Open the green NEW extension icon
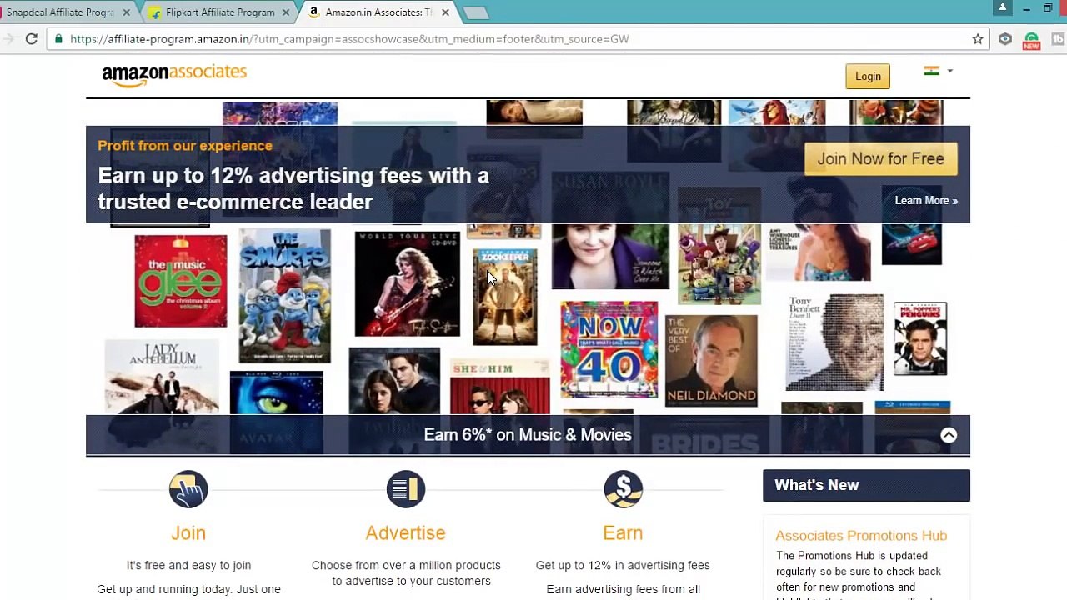Viewport: 1067px width, 600px height. [1032, 40]
